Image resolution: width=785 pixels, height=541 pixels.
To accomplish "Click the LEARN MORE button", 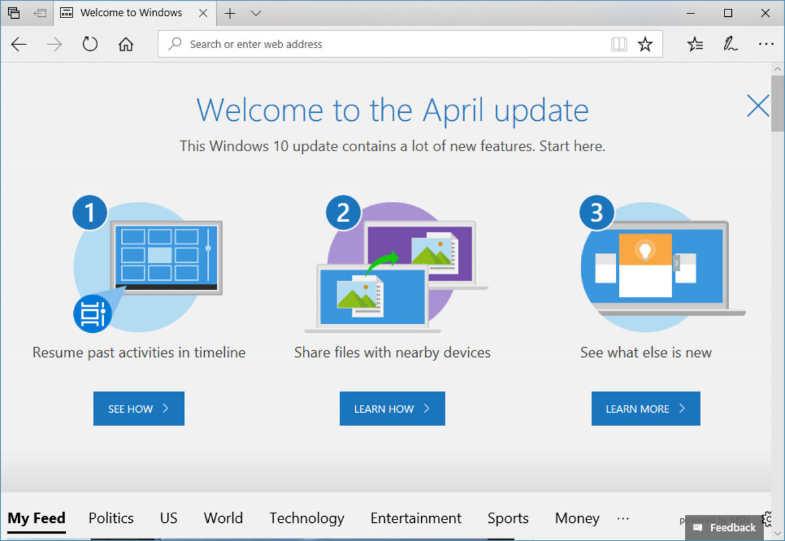I will (x=646, y=408).
